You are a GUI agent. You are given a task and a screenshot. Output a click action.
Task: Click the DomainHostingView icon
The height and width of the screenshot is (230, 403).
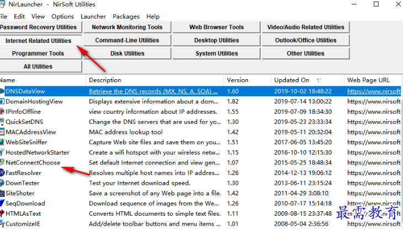2,101
